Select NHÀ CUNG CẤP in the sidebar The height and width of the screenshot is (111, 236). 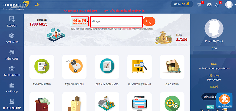point(12,104)
